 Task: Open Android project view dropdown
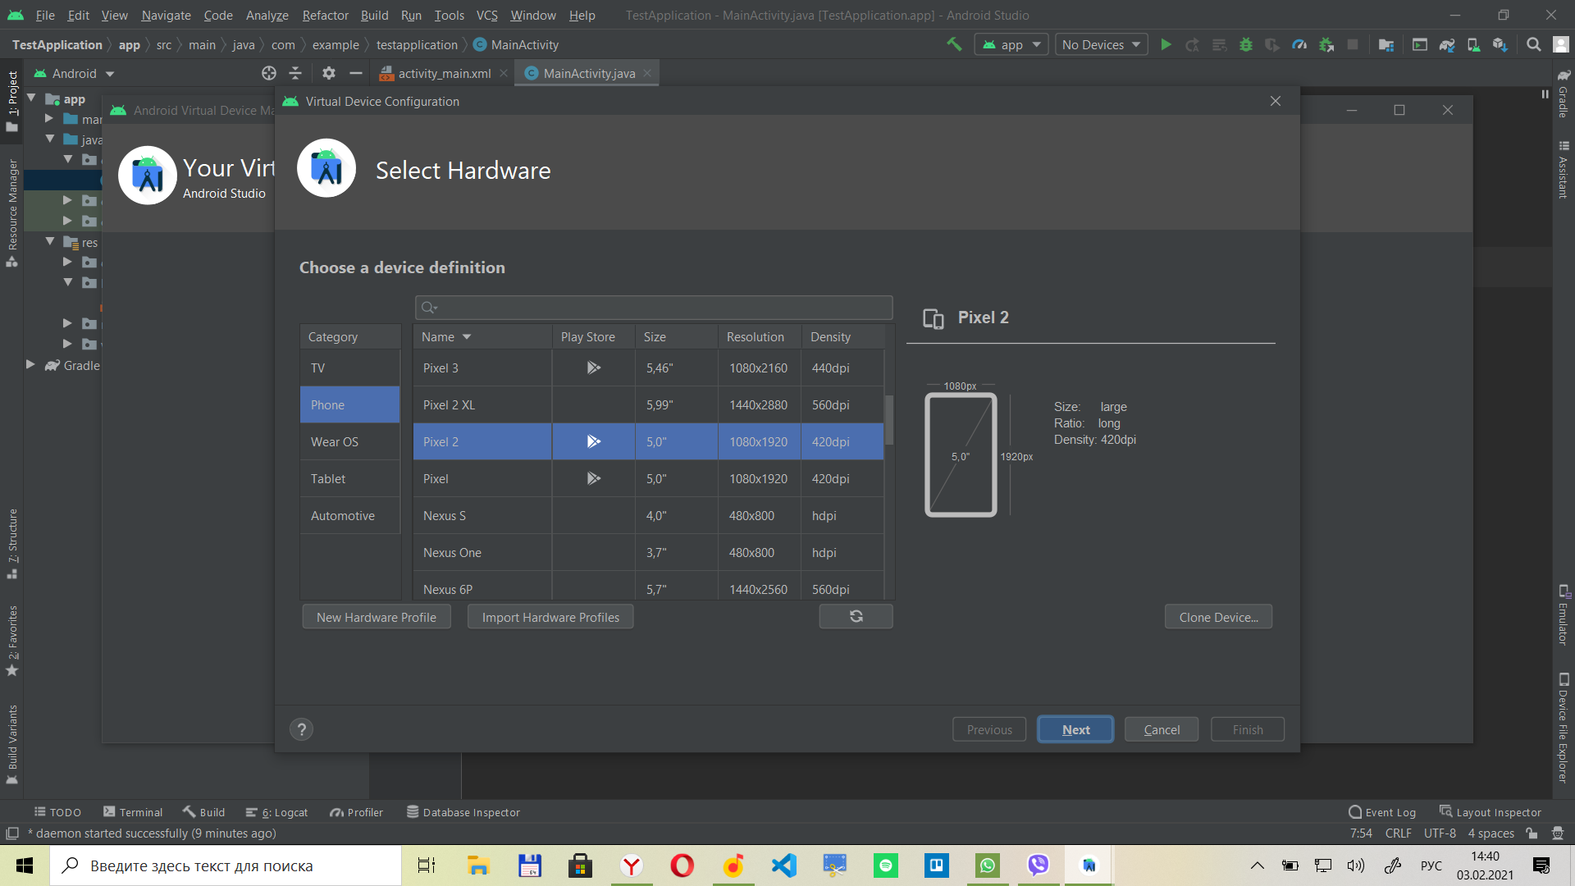point(74,73)
